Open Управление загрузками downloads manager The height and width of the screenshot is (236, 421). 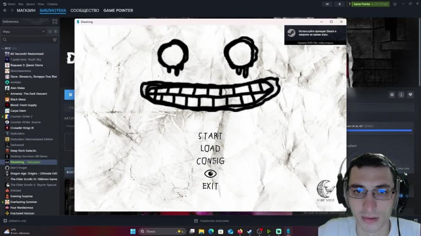pyautogui.click(x=211, y=221)
